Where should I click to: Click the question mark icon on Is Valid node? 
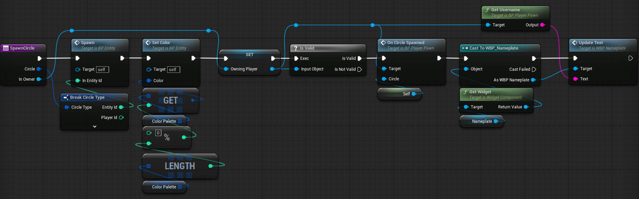click(296, 48)
